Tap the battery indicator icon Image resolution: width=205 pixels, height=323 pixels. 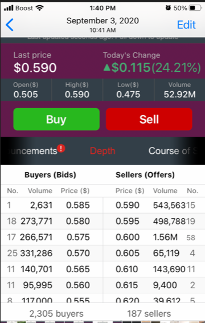(x=195, y=8)
